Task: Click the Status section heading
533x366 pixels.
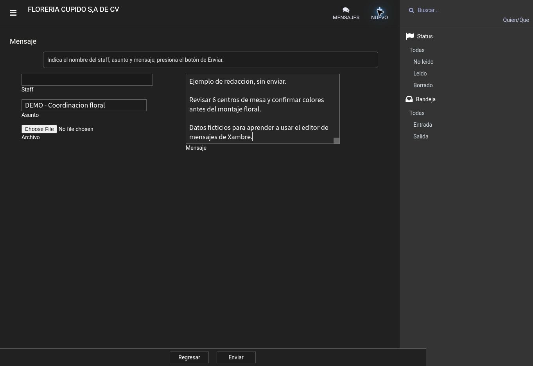Action: point(425,36)
